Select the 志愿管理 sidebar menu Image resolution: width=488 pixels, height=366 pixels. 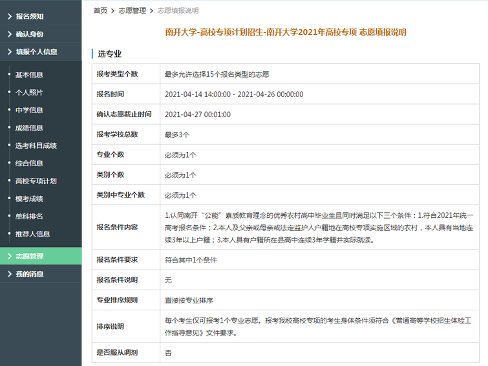coord(41,256)
